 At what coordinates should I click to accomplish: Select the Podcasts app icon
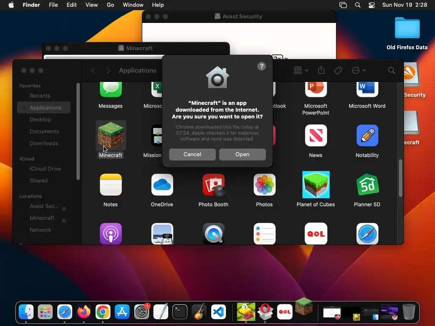pyautogui.click(x=111, y=234)
